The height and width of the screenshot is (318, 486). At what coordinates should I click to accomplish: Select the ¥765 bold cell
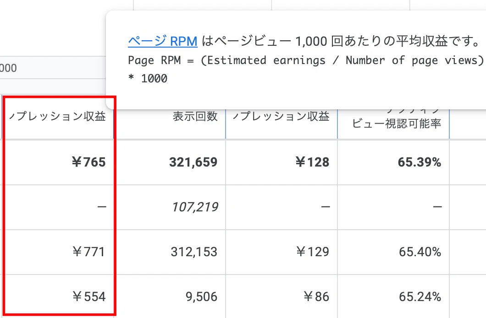click(88, 162)
